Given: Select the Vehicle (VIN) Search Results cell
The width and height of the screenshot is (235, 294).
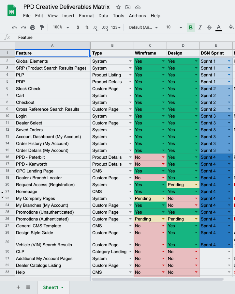Looking at the screenshot, I should (x=52, y=242).
